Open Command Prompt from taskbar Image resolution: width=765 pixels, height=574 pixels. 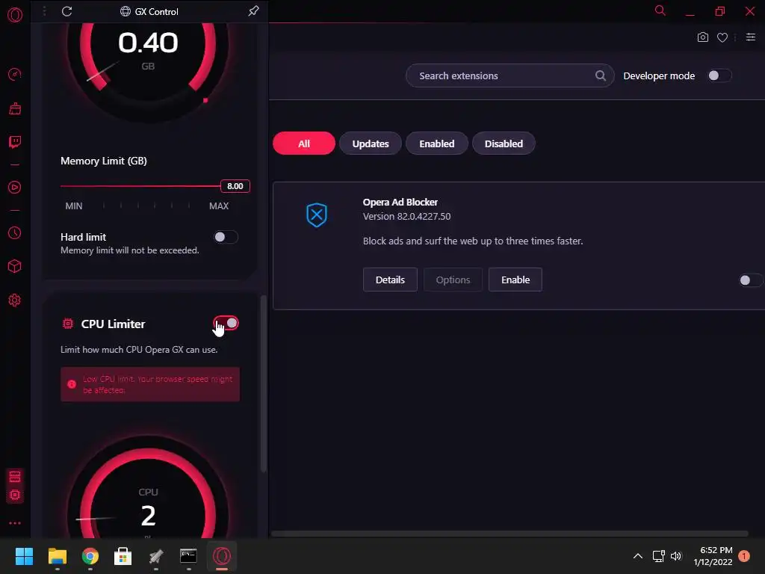coord(188,556)
